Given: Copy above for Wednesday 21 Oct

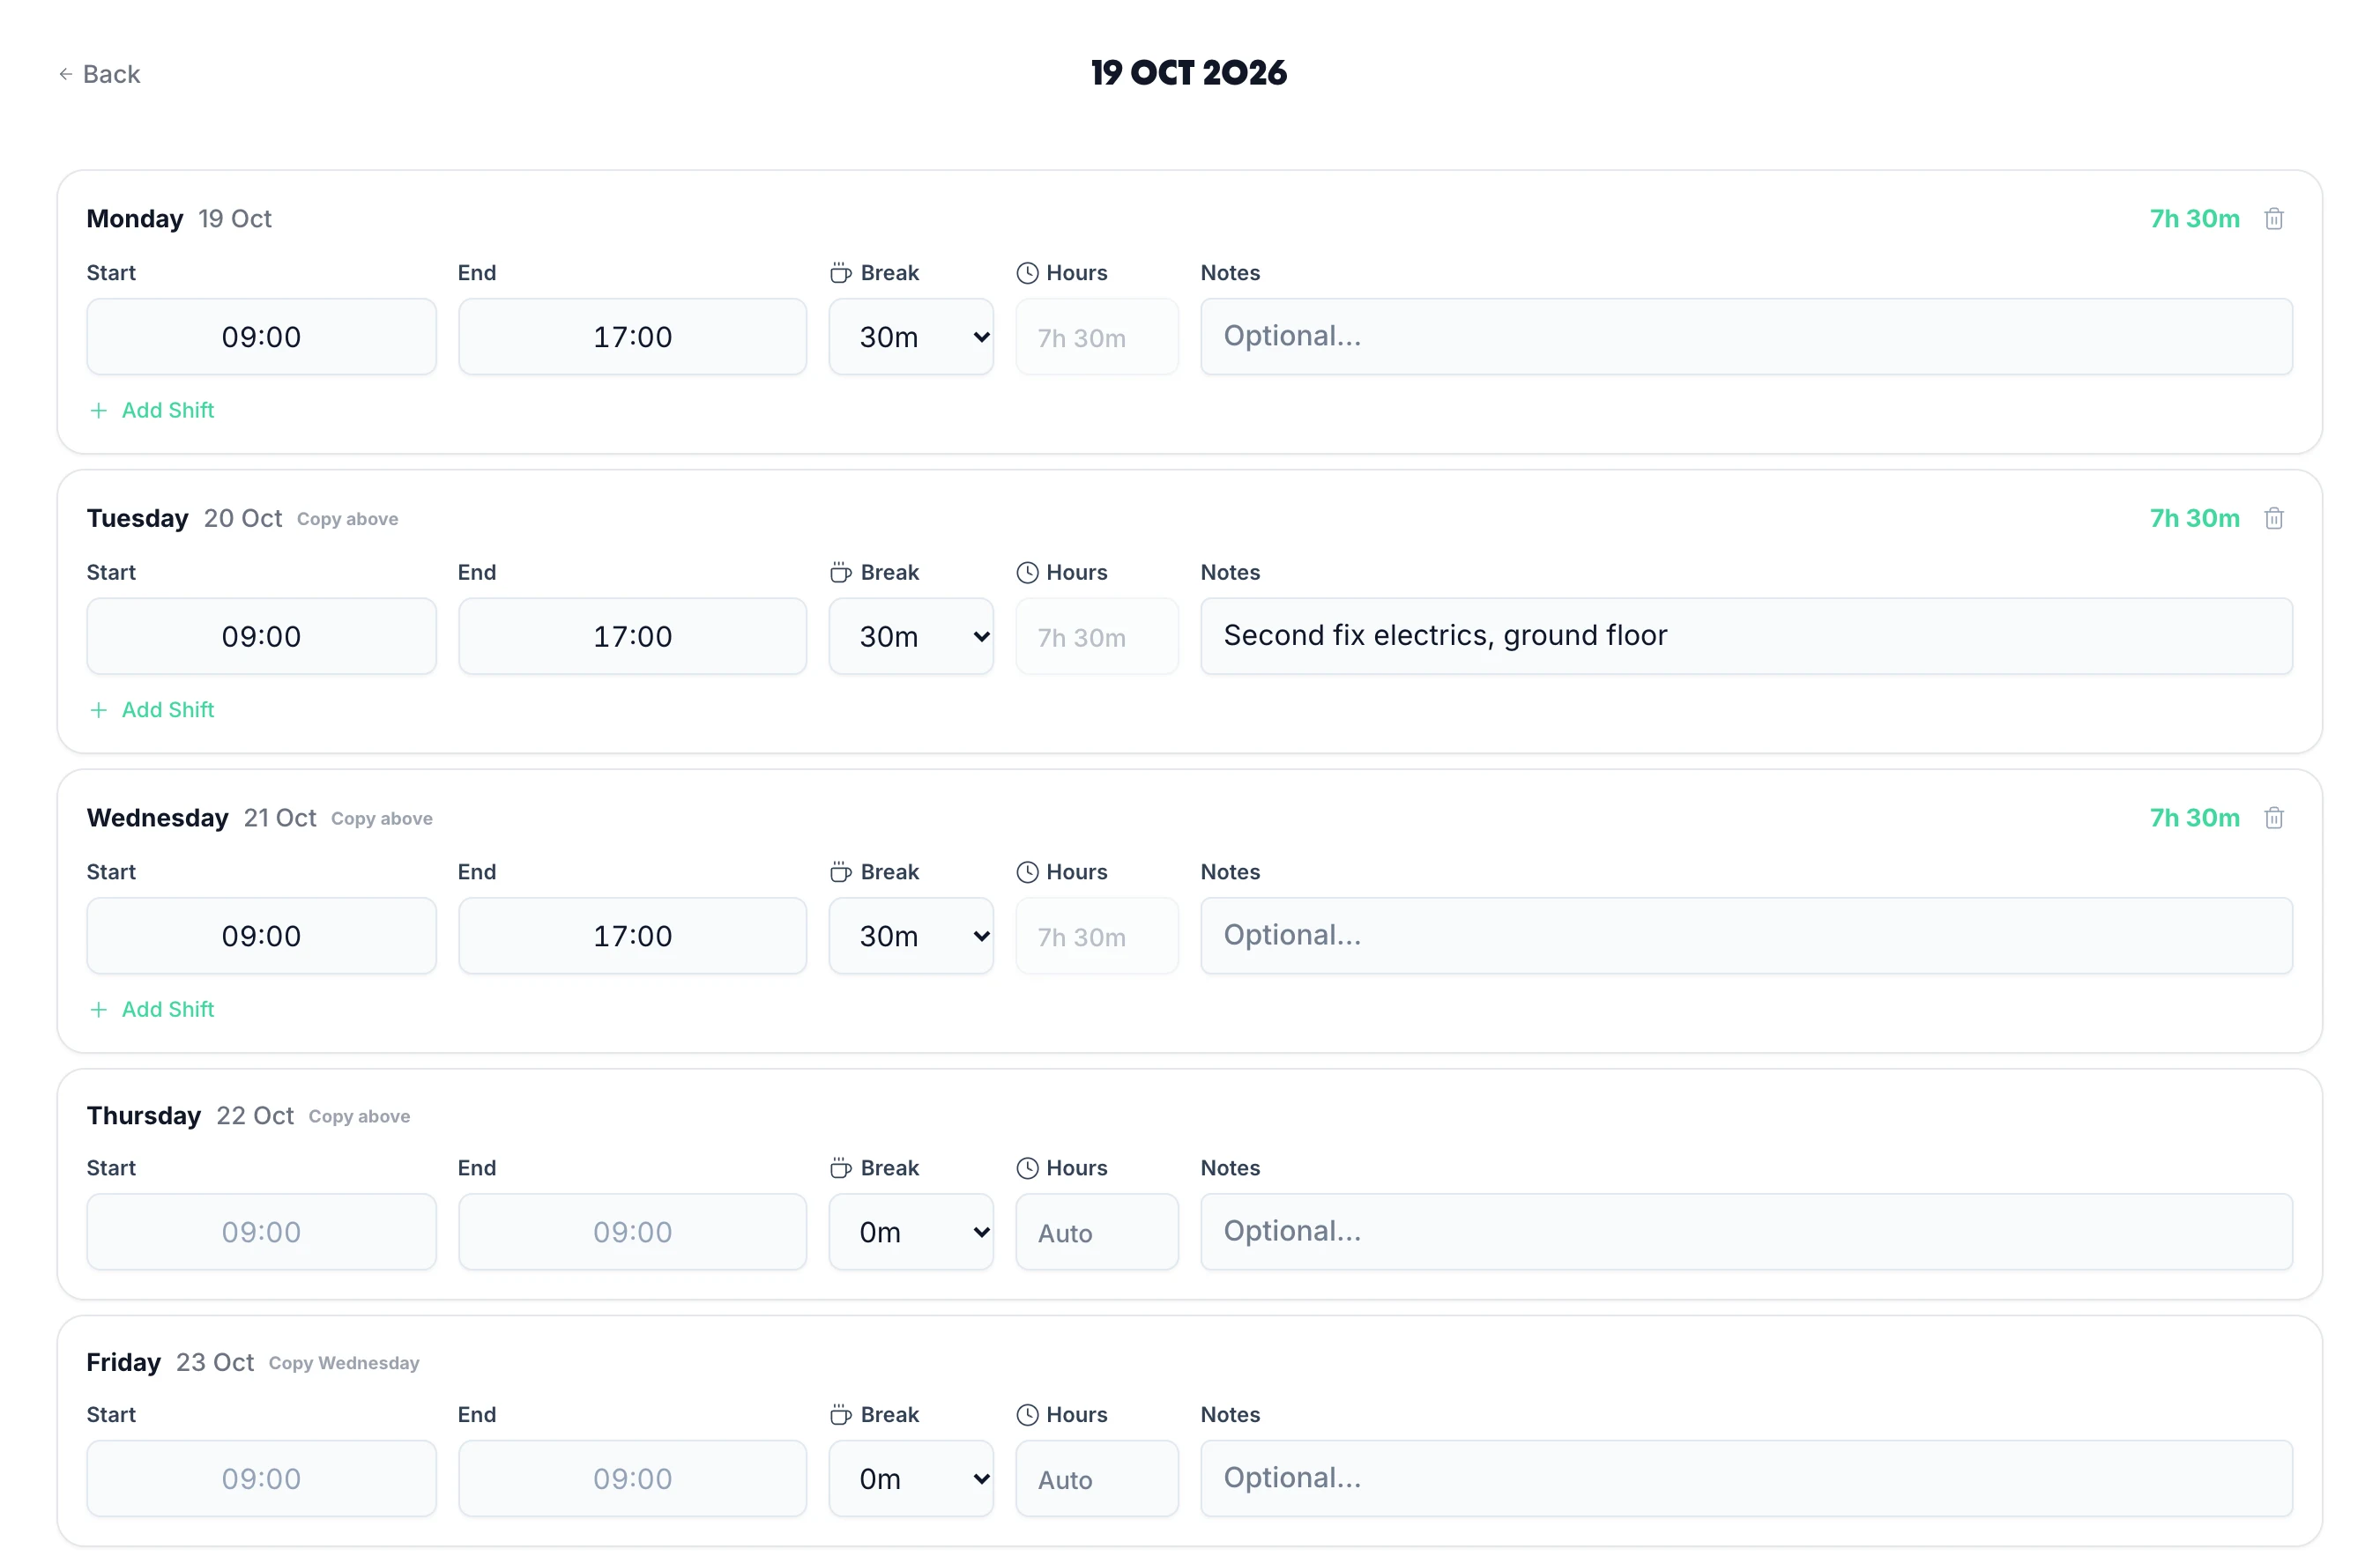Looking at the screenshot, I should click(x=382, y=819).
